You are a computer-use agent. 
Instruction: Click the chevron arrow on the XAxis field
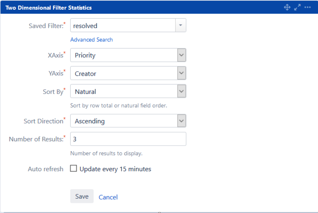point(181,55)
